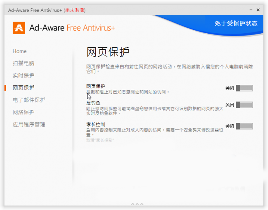Navigate to 网络保护 in sidebar
Viewport: 268px width, 210px height.
(x=23, y=112)
